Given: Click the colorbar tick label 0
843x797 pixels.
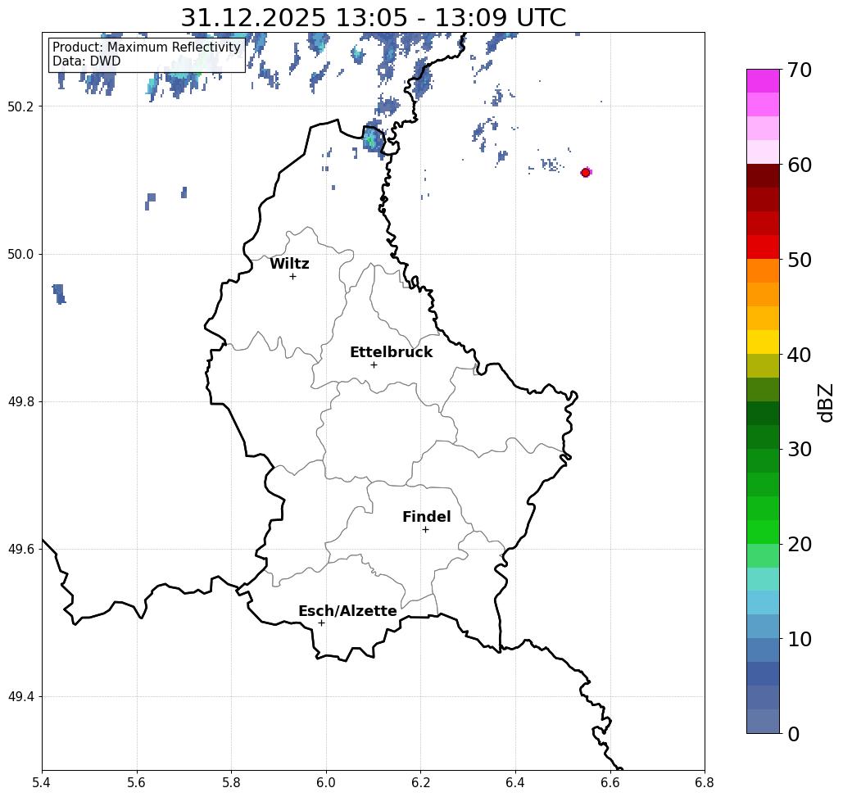Looking at the screenshot, I should pos(793,734).
